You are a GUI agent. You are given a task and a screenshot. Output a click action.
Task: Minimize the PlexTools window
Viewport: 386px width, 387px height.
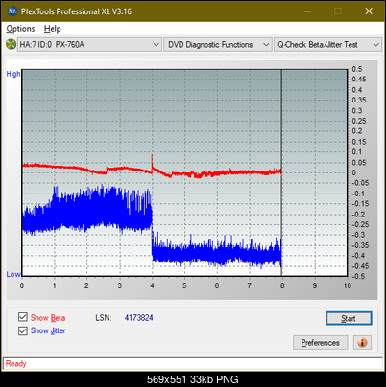point(307,11)
